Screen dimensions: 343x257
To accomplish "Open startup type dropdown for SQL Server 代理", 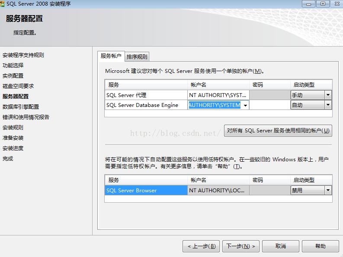I will click(x=328, y=95).
